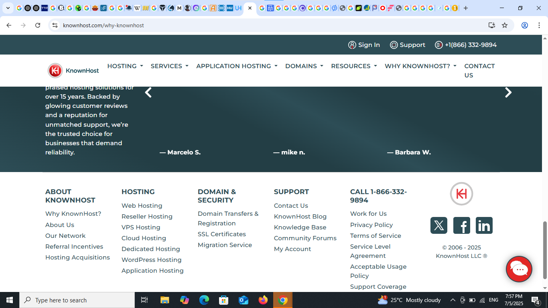
Task: Go to previous testimonial with left arrow
Action: click(148, 93)
